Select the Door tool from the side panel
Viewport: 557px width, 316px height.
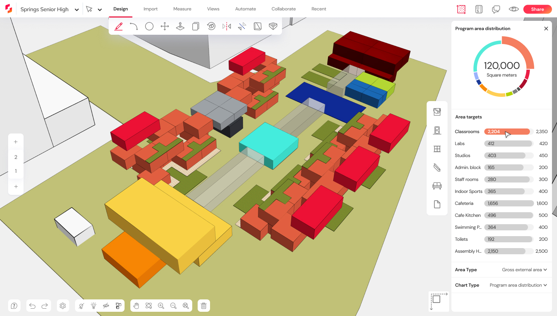pos(437,130)
